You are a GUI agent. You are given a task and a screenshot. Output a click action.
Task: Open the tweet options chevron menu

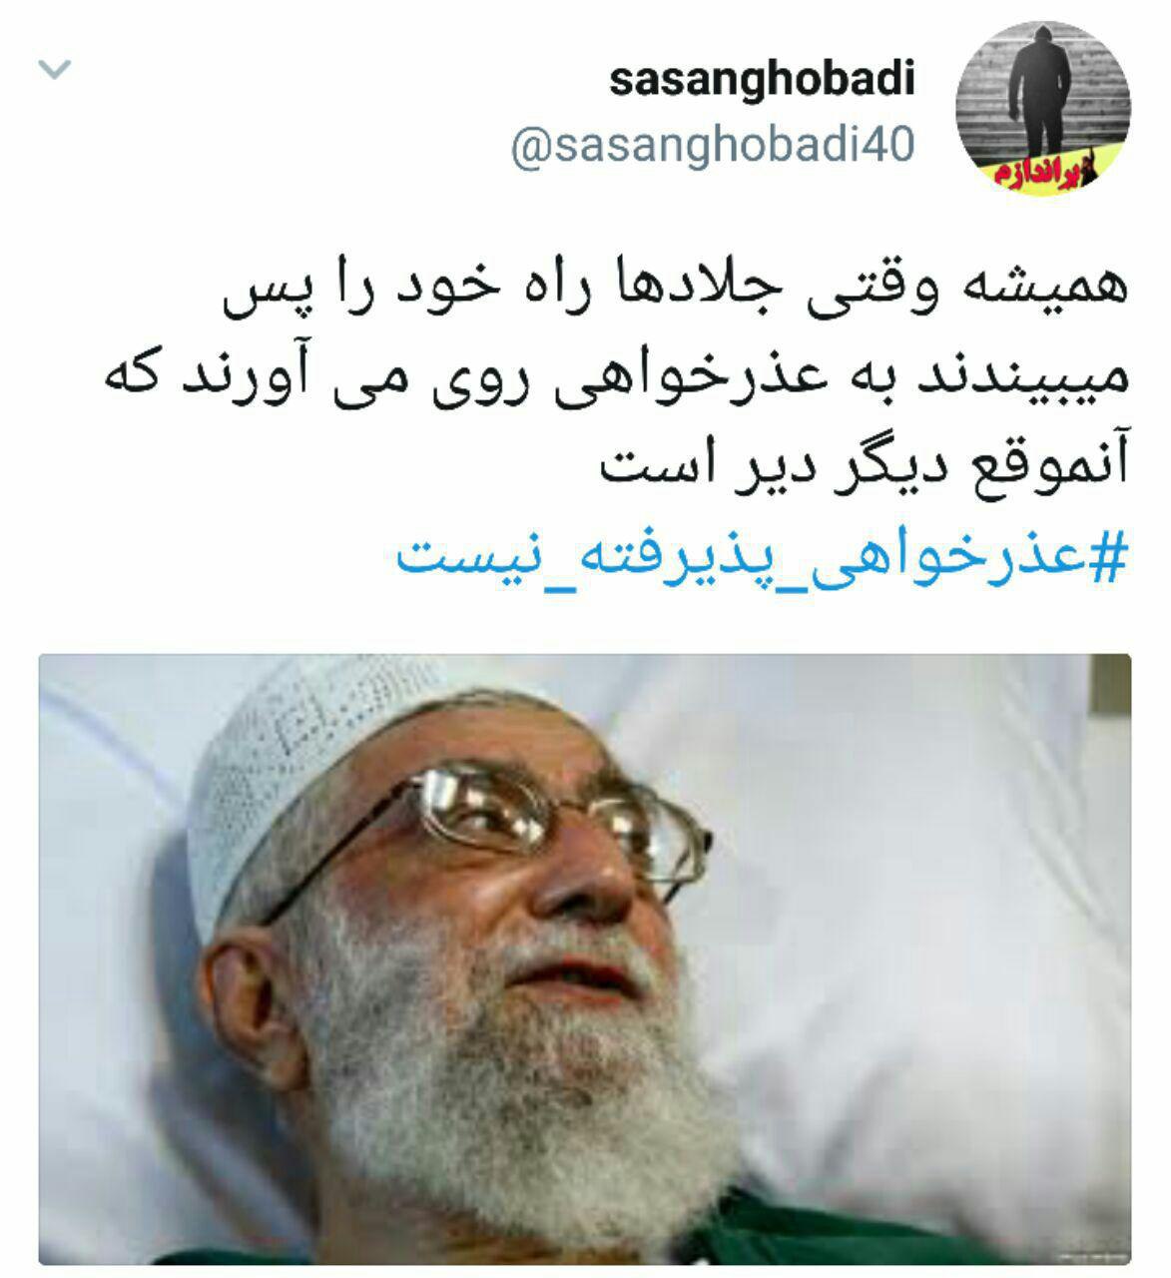pyautogui.click(x=54, y=71)
